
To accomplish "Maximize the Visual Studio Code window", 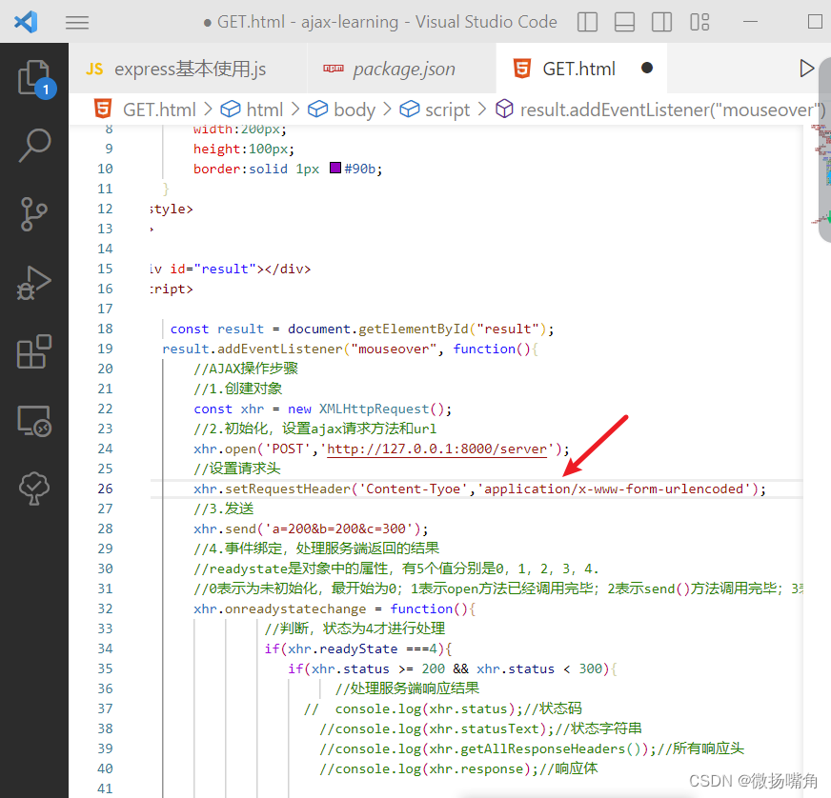I will coord(815,22).
